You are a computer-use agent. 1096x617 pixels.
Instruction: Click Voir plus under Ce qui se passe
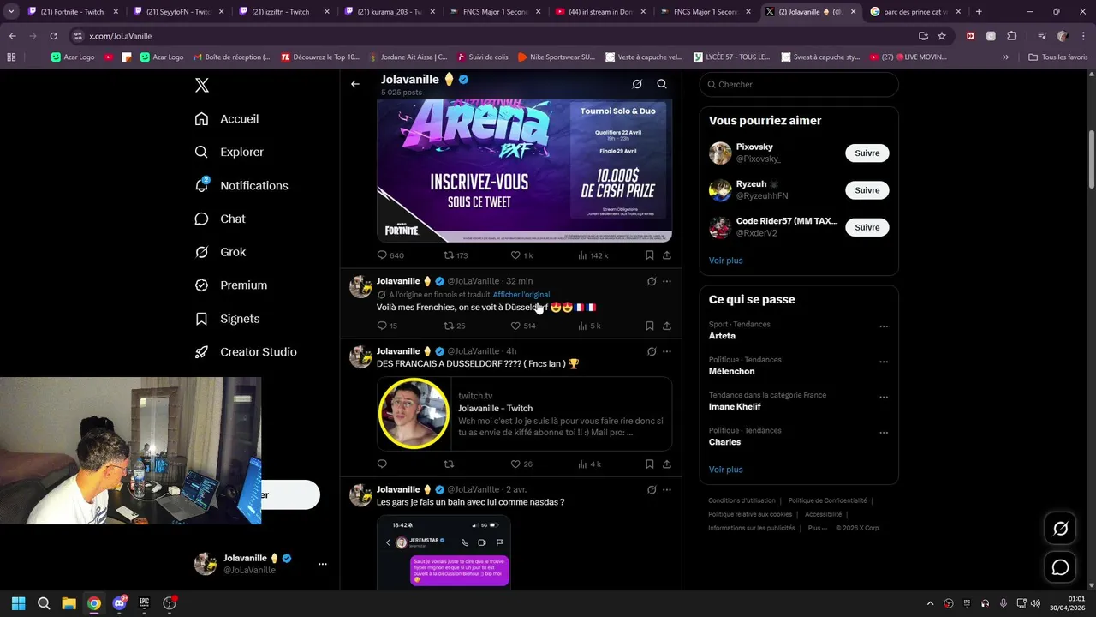[725, 470]
